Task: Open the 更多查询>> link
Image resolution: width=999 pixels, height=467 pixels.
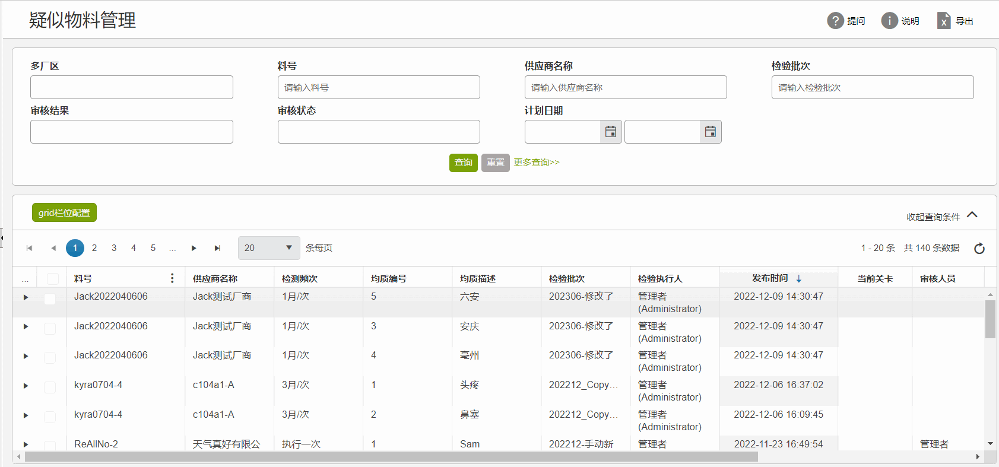Action: 537,163
